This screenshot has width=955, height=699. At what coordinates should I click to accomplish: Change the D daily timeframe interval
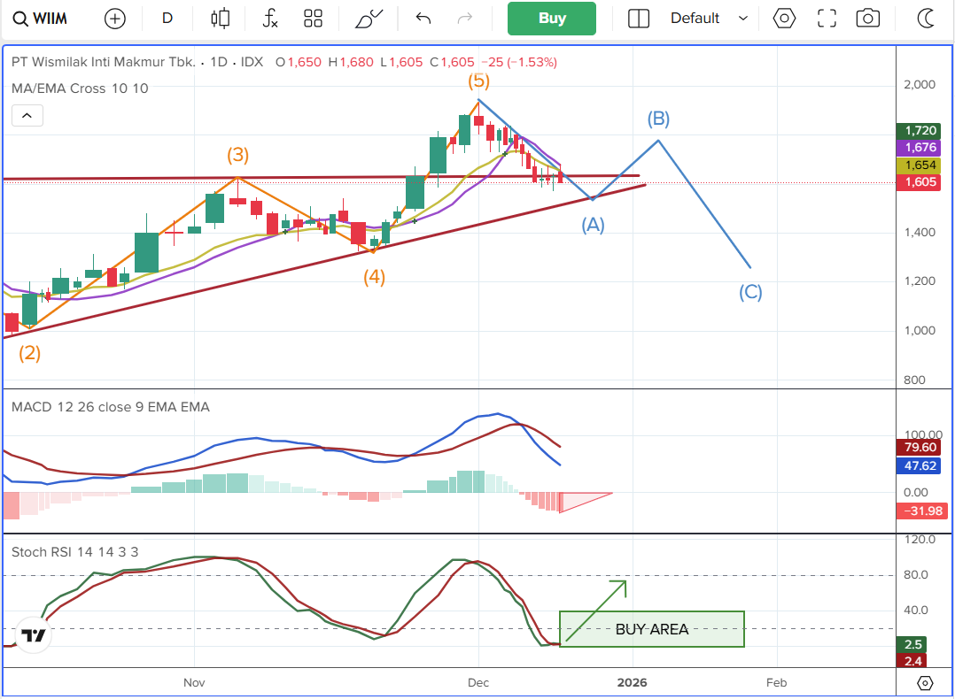pos(167,19)
